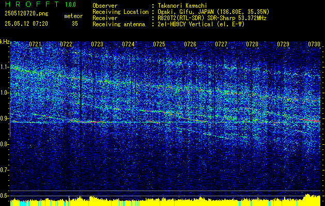
Task: Click the 0729 time marker
Action: coord(283,44)
